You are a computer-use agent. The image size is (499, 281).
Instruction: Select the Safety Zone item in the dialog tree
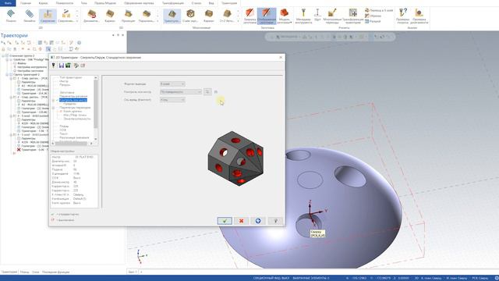pyautogui.click(x=77, y=119)
